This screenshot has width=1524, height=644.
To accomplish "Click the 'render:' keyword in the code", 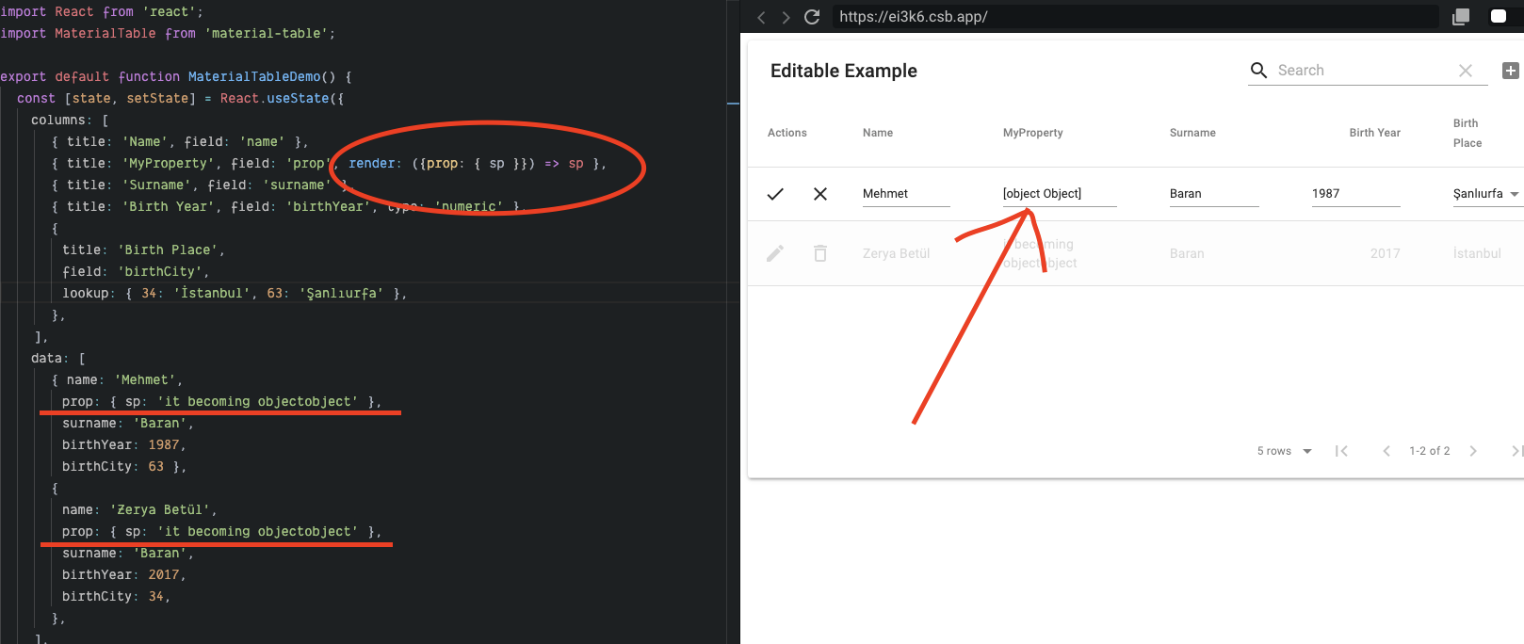I will tap(375, 163).
